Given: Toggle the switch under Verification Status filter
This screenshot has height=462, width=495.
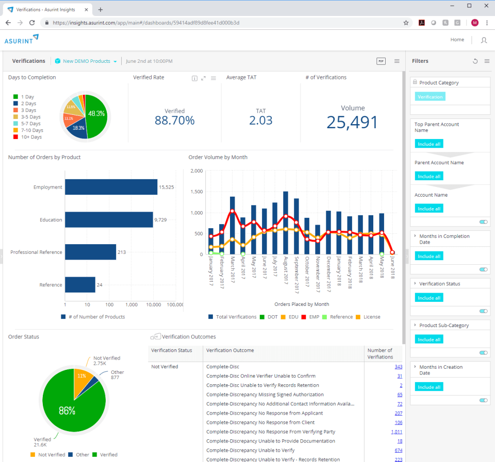Looking at the screenshot, I should [x=483, y=311].
